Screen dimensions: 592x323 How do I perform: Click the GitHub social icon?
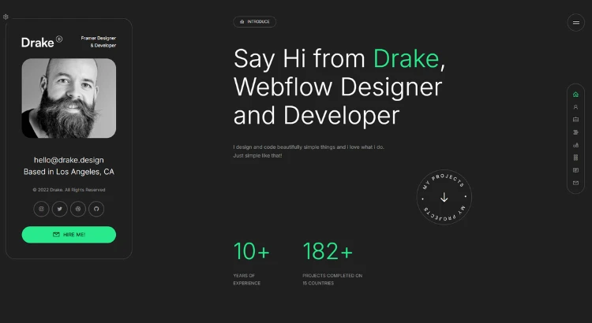tap(96, 209)
